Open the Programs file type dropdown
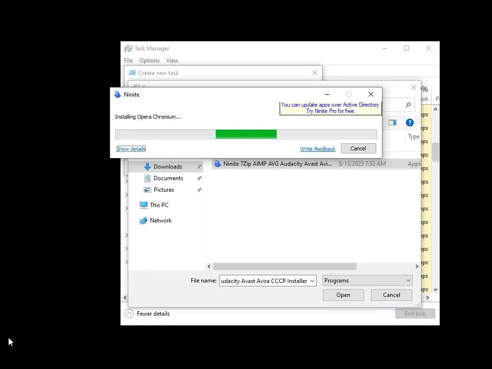492x369 pixels. (368, 281)
